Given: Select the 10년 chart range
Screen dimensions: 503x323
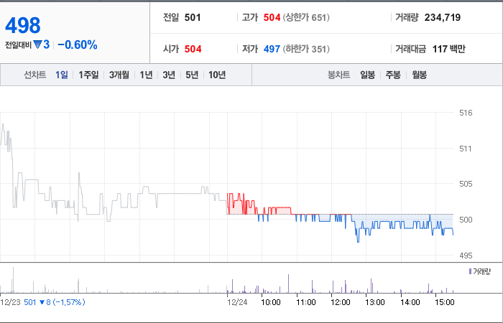Looking at the screenshot, I should pyautogui.click(x=217, y=75).
